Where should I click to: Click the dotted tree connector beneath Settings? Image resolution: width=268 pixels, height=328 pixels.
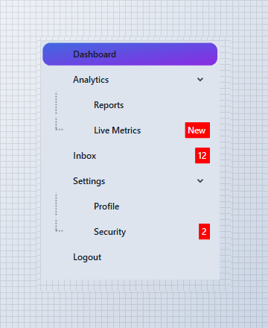tap(59, 212)
